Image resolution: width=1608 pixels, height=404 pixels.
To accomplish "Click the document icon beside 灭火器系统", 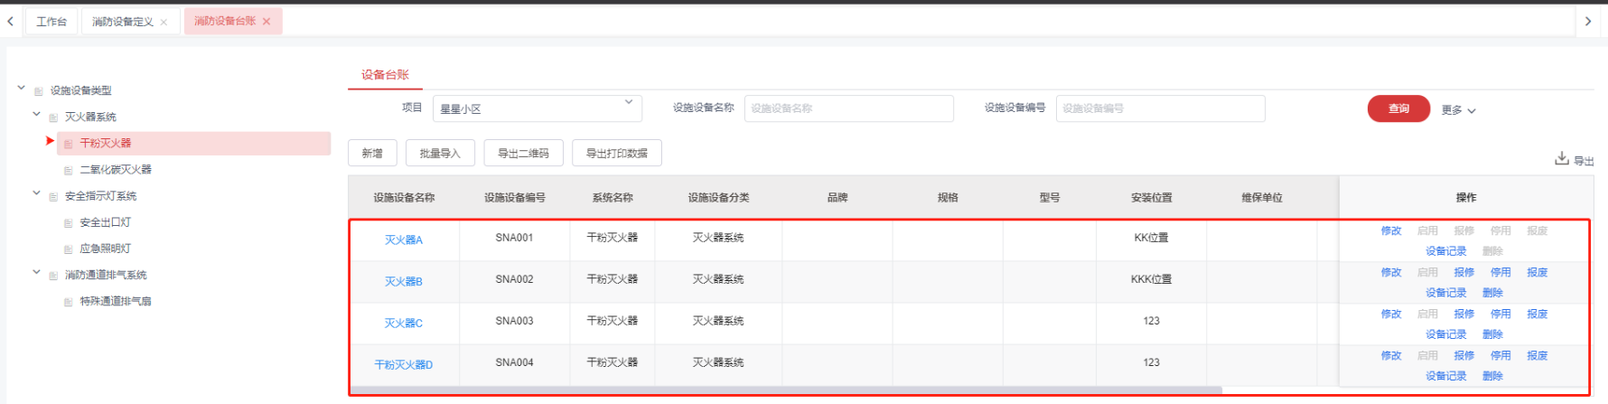I will coord(53,117).
